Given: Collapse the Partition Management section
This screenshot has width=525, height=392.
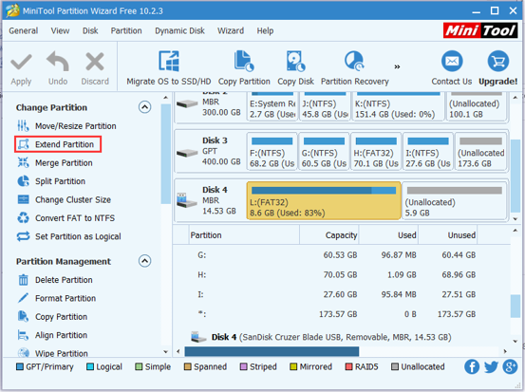Looking at the screenshot, I should coord(144,261).
